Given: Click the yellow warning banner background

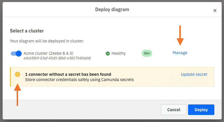Looking at the screenshot, I should (112, 77).
